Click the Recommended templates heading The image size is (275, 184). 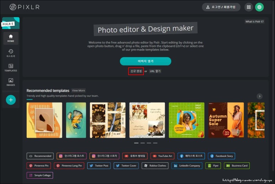pos(48,91)
